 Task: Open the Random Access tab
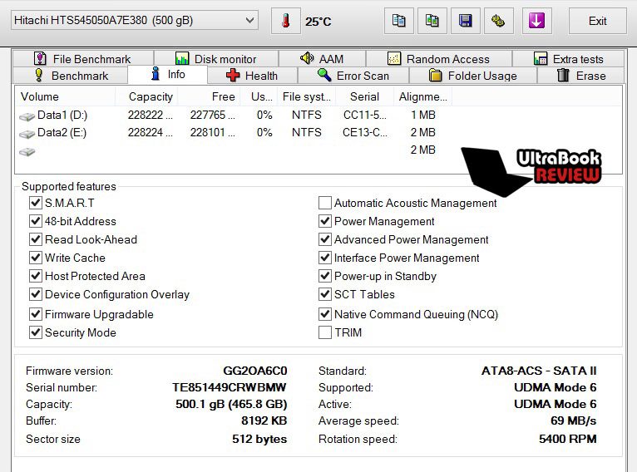click(x=439, y=59)
